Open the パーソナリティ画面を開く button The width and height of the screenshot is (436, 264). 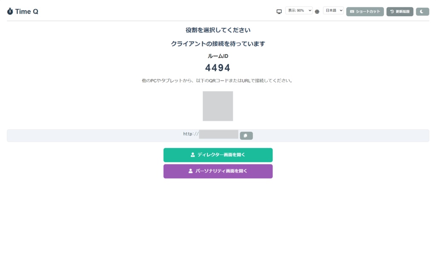(218, 171)
